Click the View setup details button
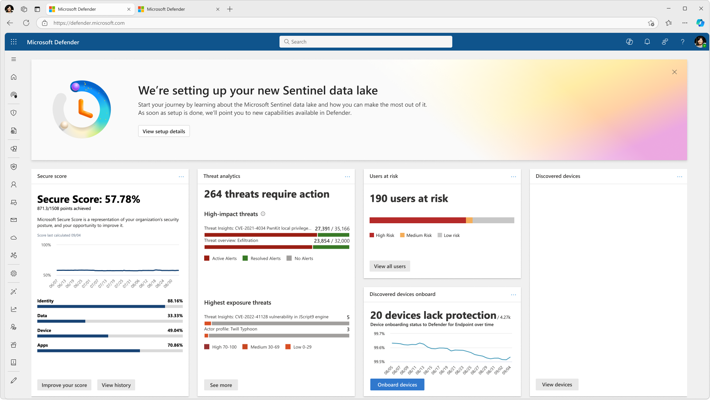The height and width of the screenshot is (400, 710). tap(164, 131)
